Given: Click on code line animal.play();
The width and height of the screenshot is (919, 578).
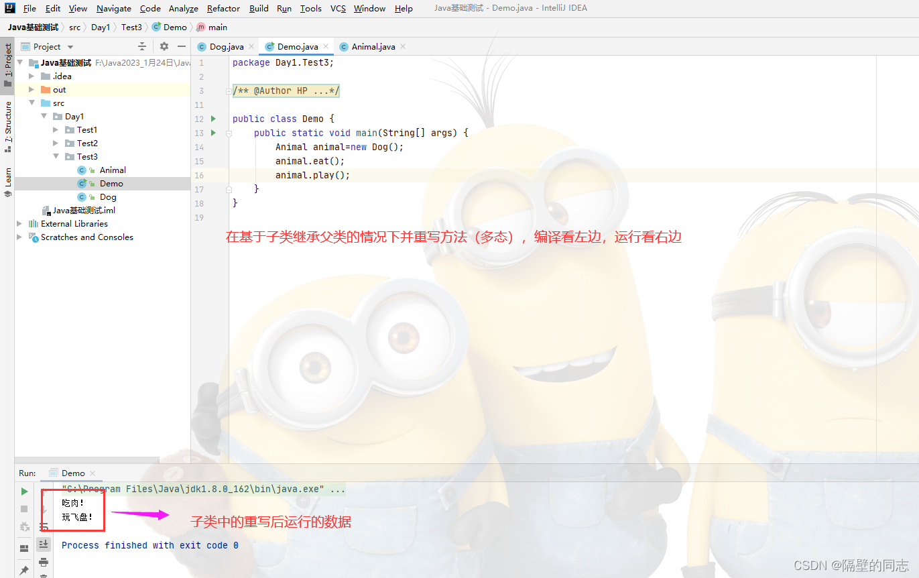Looking at the screenshot, I should [x=313, y=175].
